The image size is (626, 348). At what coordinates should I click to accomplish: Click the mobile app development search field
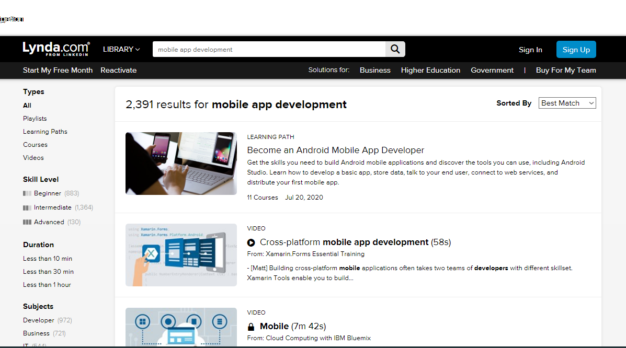click(269, 49)
